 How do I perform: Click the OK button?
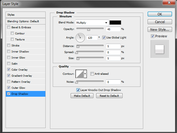pos(160,14)
